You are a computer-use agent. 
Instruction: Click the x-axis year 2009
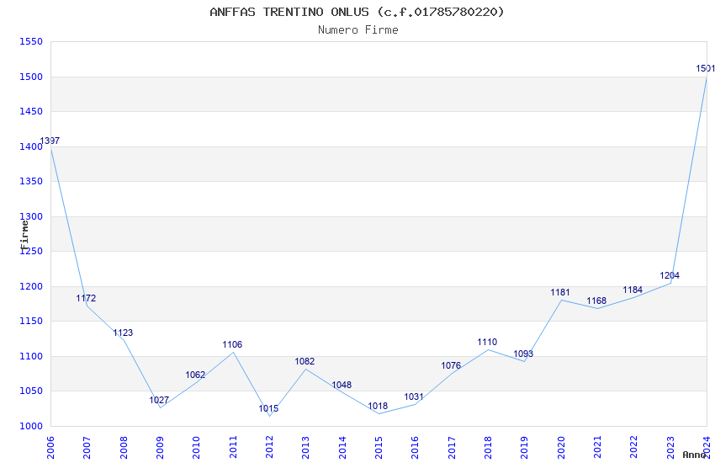pos(160,448)
